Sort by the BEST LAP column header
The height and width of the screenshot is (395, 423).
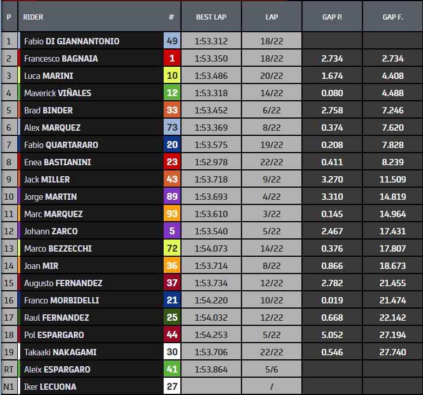[x=211, y=17]
